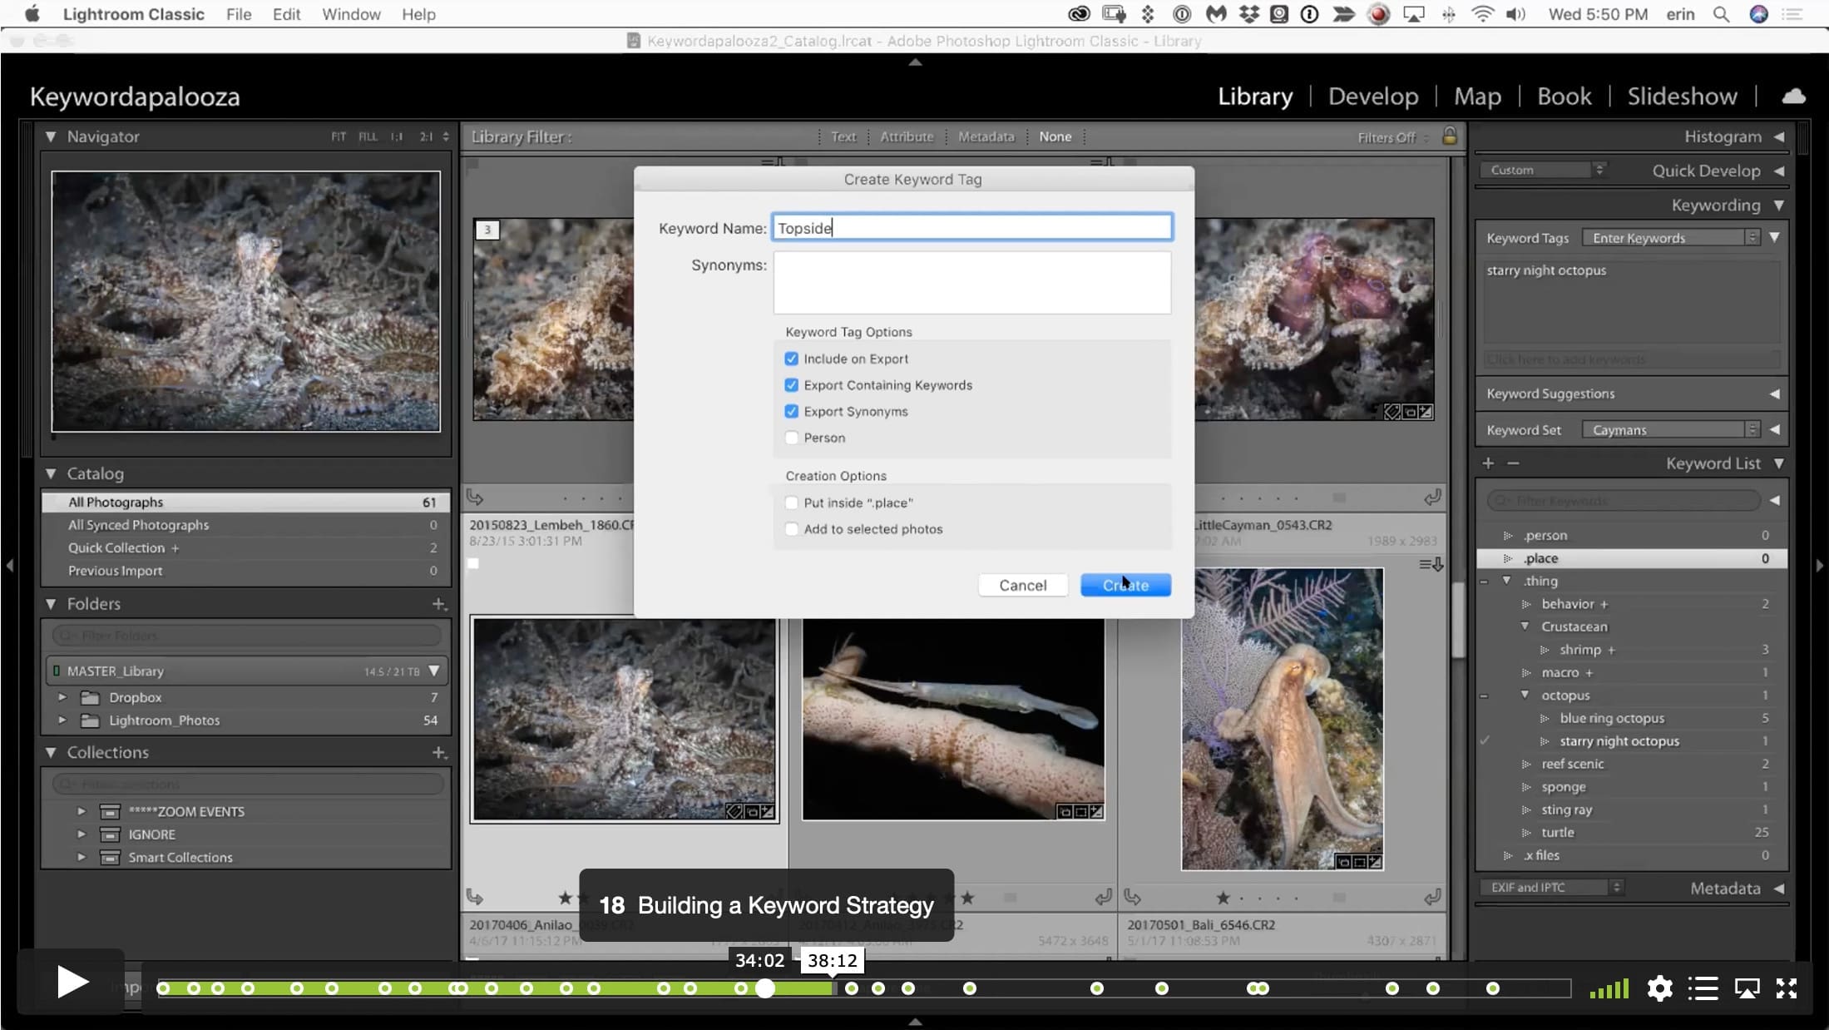The height and width of the screenshot is (1030, 1829).
Task: Open the Window menu
Action: coord(351,14)
